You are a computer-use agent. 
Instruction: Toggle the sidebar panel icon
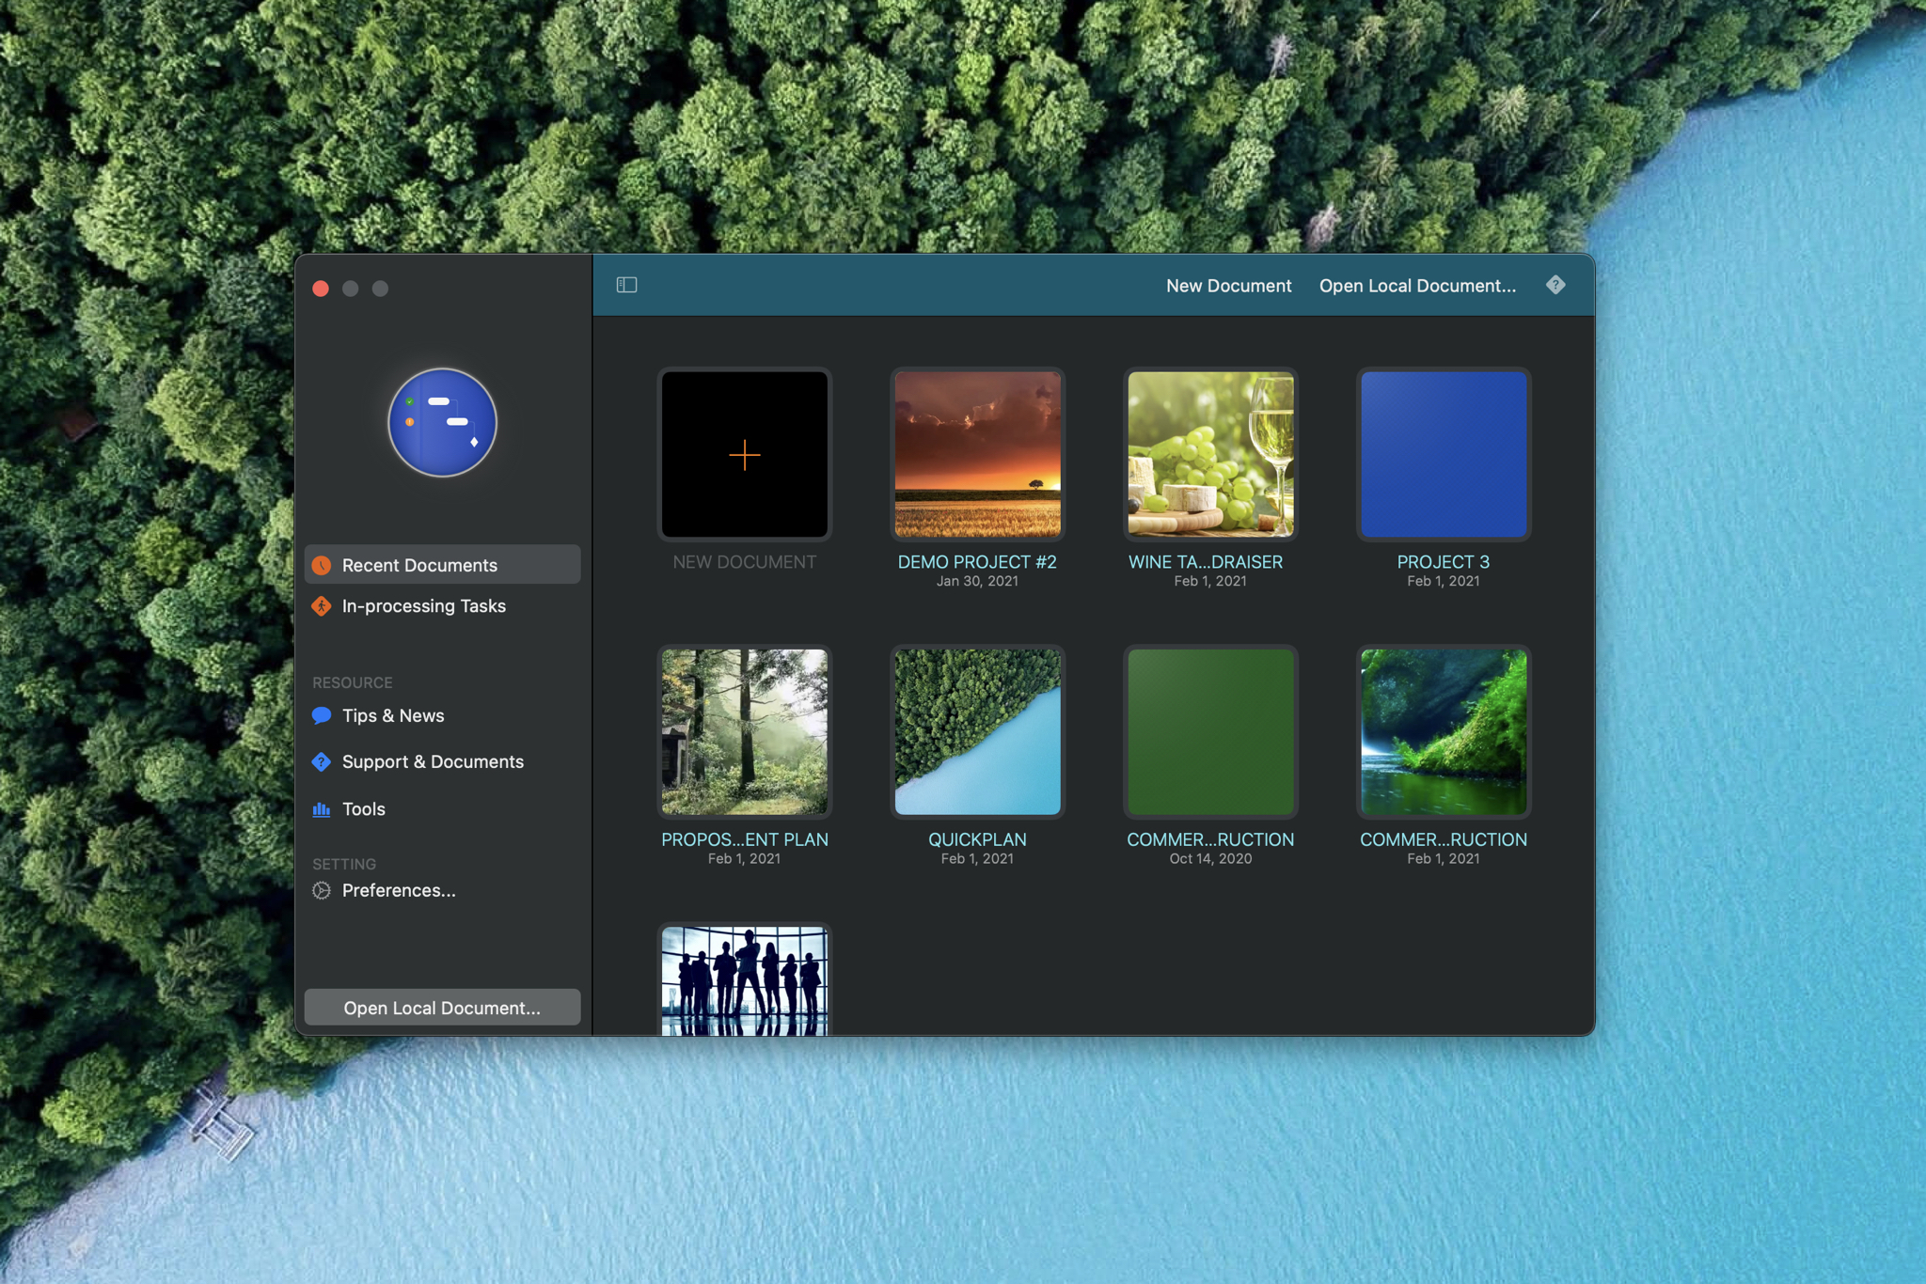[626, 285]
